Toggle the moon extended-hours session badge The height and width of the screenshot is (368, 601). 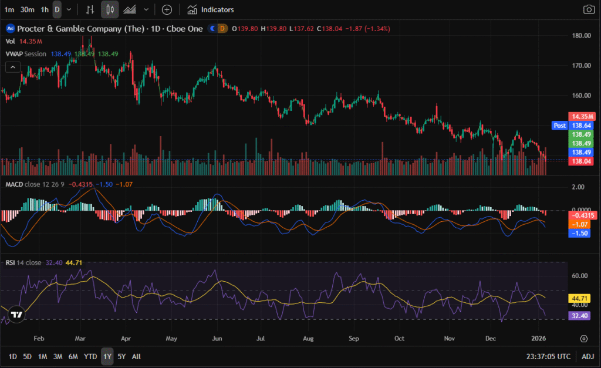point(212,28)
